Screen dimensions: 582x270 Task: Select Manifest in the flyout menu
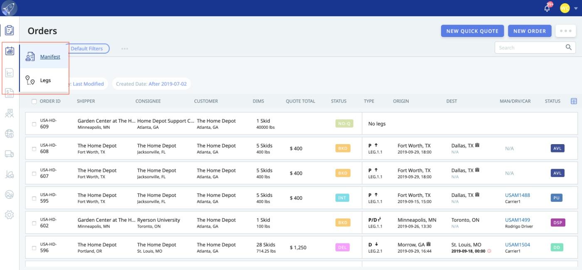50,57
